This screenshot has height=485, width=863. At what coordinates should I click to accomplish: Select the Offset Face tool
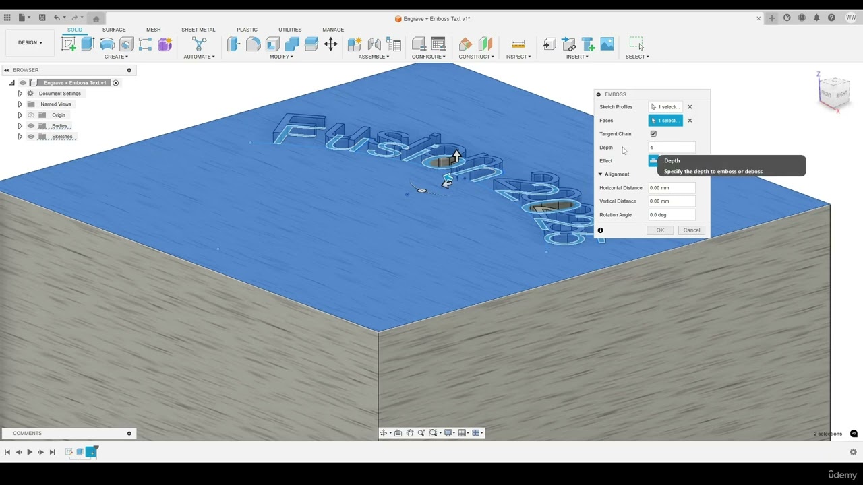[x=311, y=44]
